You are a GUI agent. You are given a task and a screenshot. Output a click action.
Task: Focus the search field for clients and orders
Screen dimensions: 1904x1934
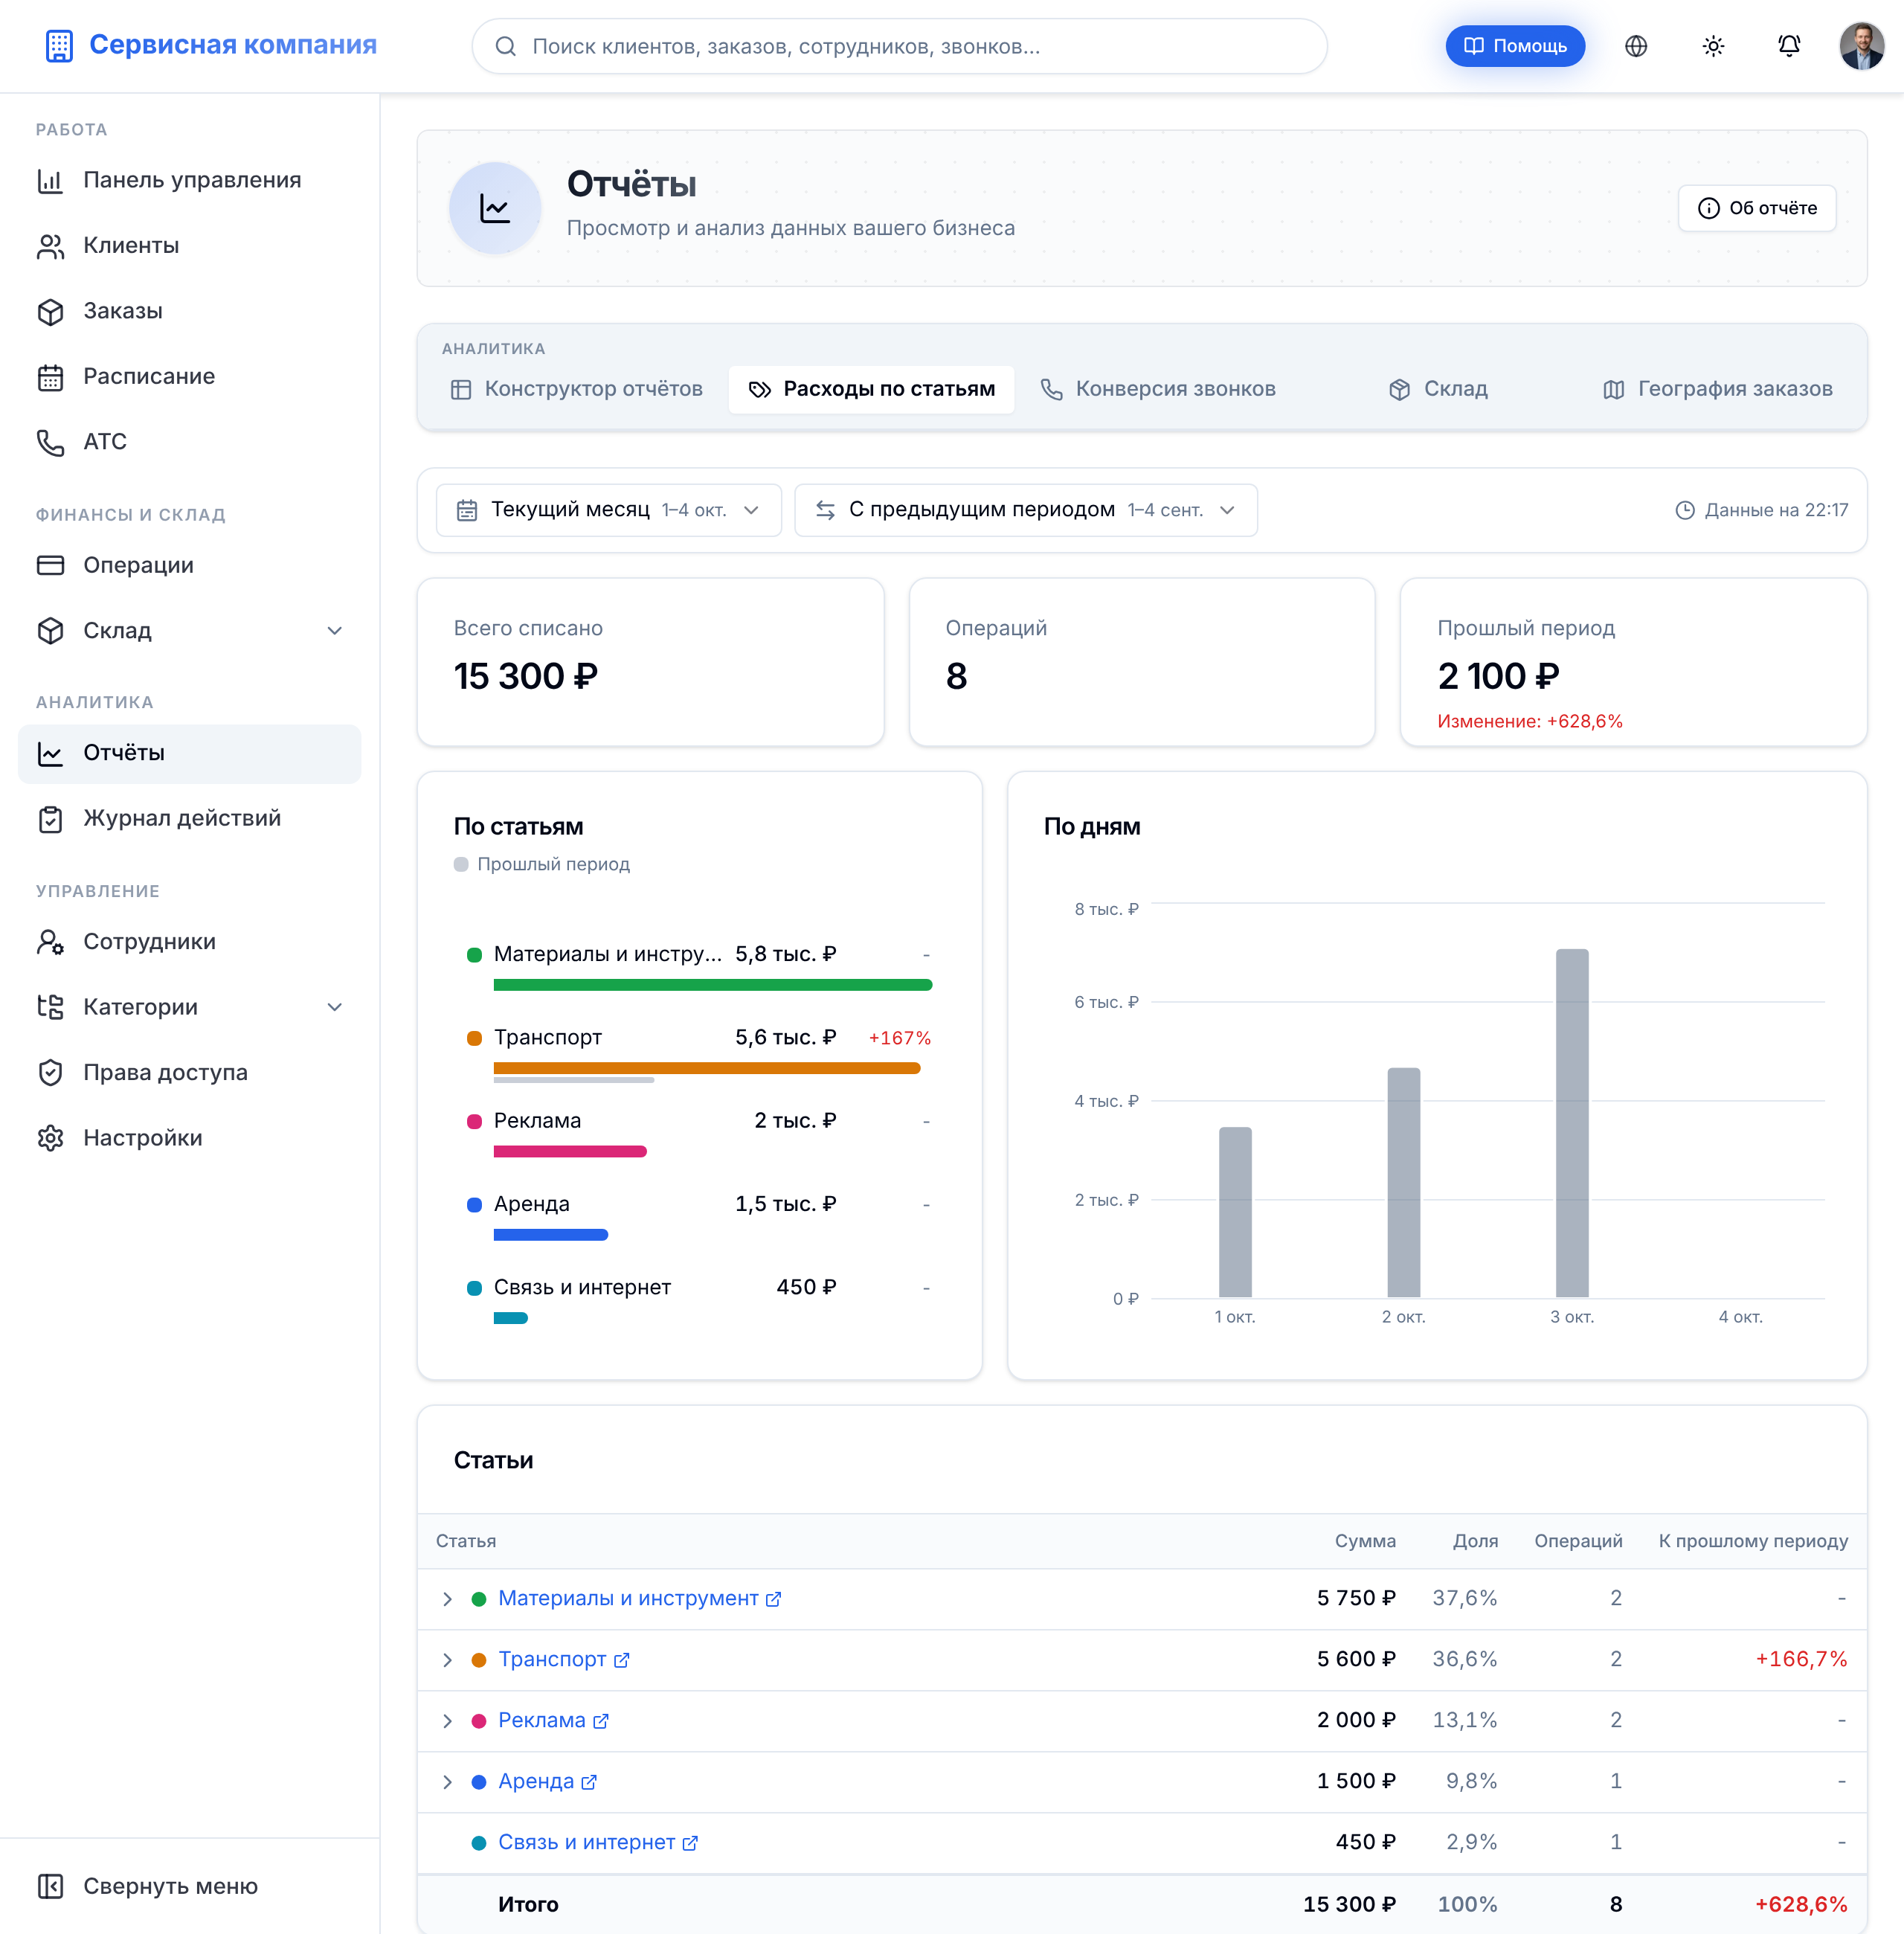(899, 46)
